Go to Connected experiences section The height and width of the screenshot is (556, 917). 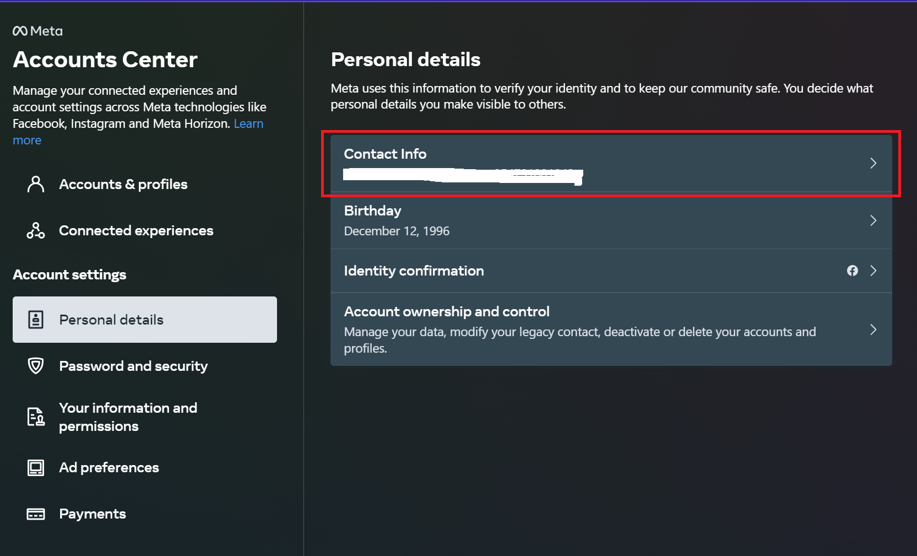tap(145, 230)
